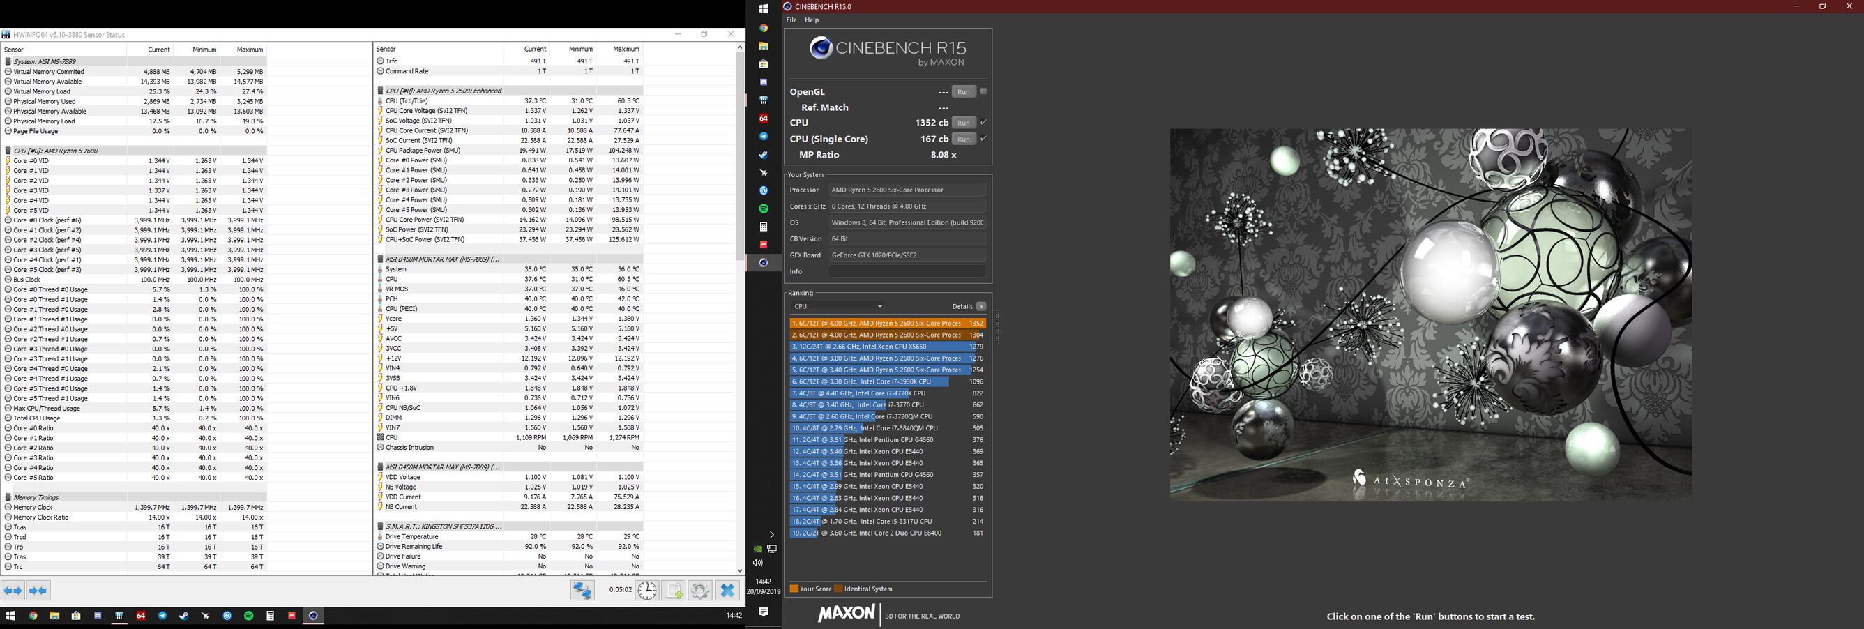Select the 'Drive Remaining Life' sensor row

[510, 547]
